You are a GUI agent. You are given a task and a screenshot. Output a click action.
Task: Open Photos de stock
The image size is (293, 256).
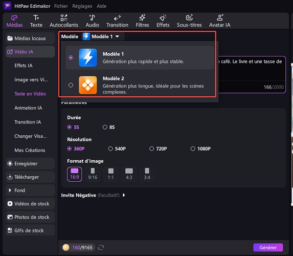(x=30, y=217)
